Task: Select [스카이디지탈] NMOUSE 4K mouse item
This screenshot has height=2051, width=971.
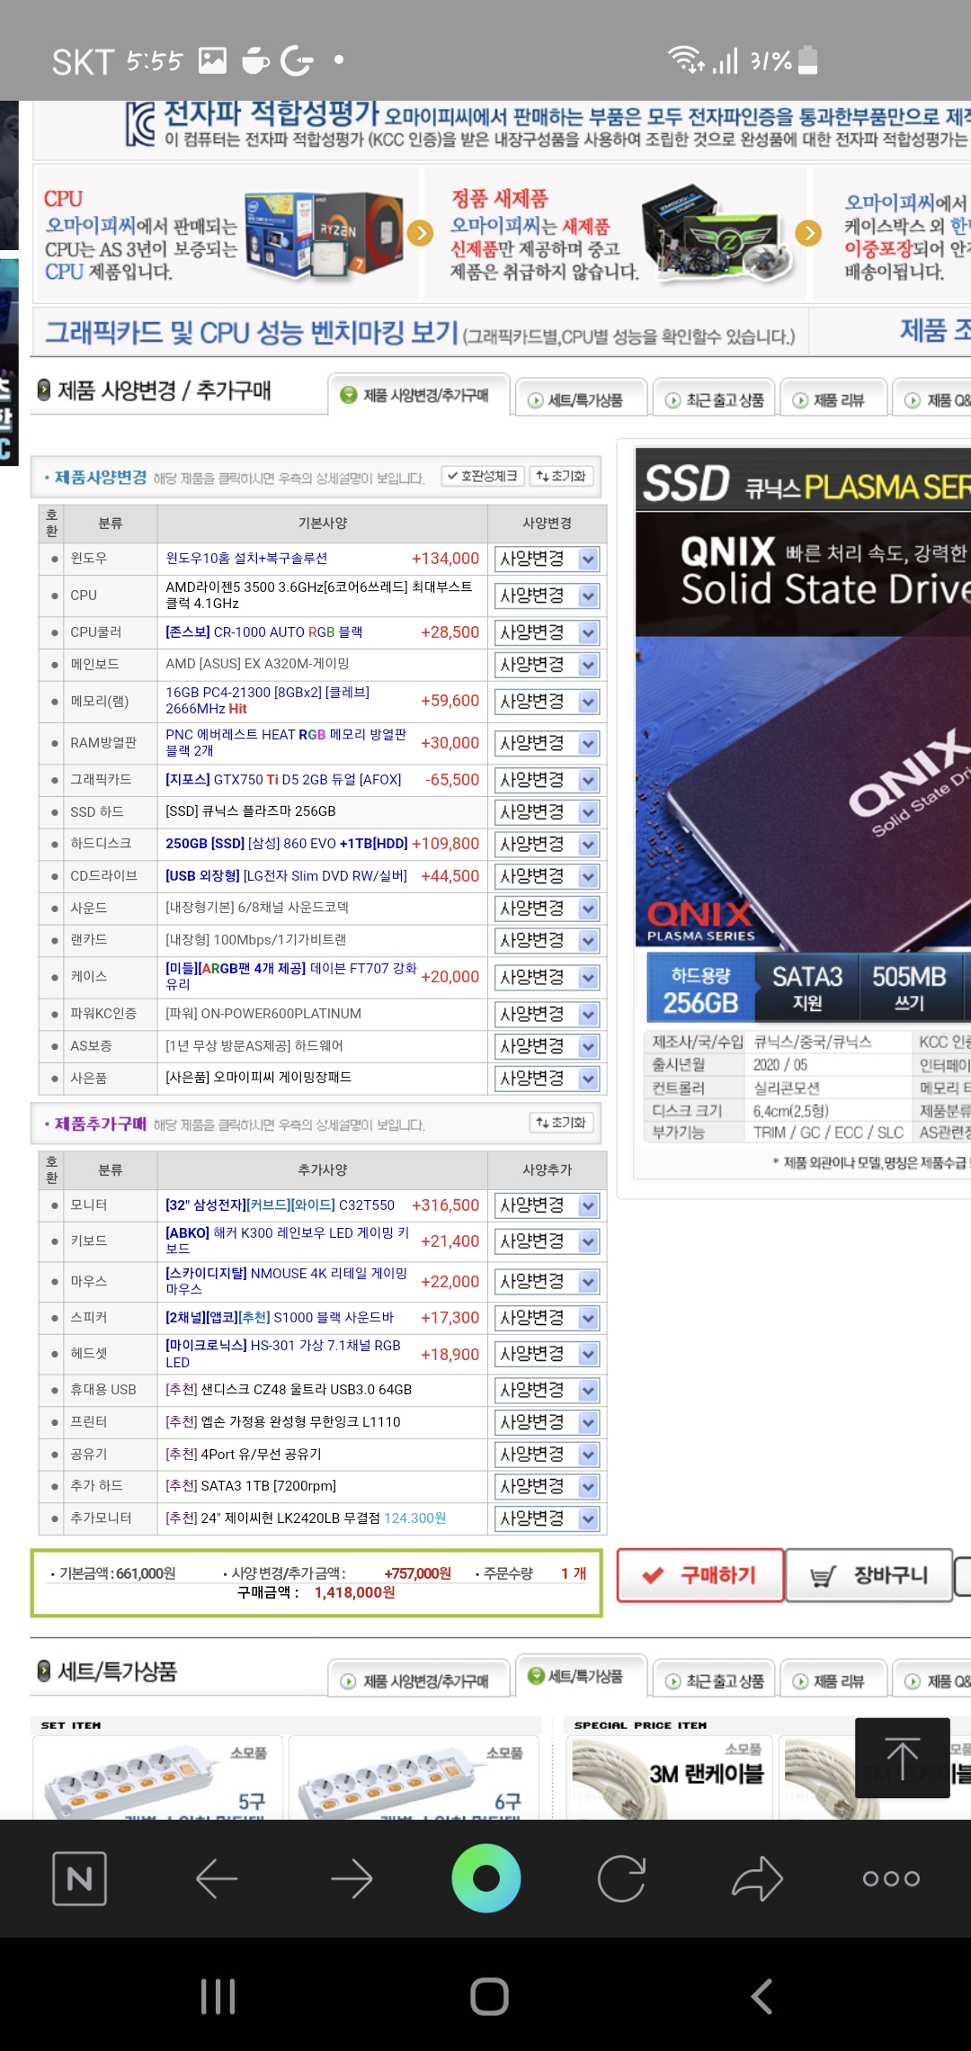Action: click(x=287, y=1281)
